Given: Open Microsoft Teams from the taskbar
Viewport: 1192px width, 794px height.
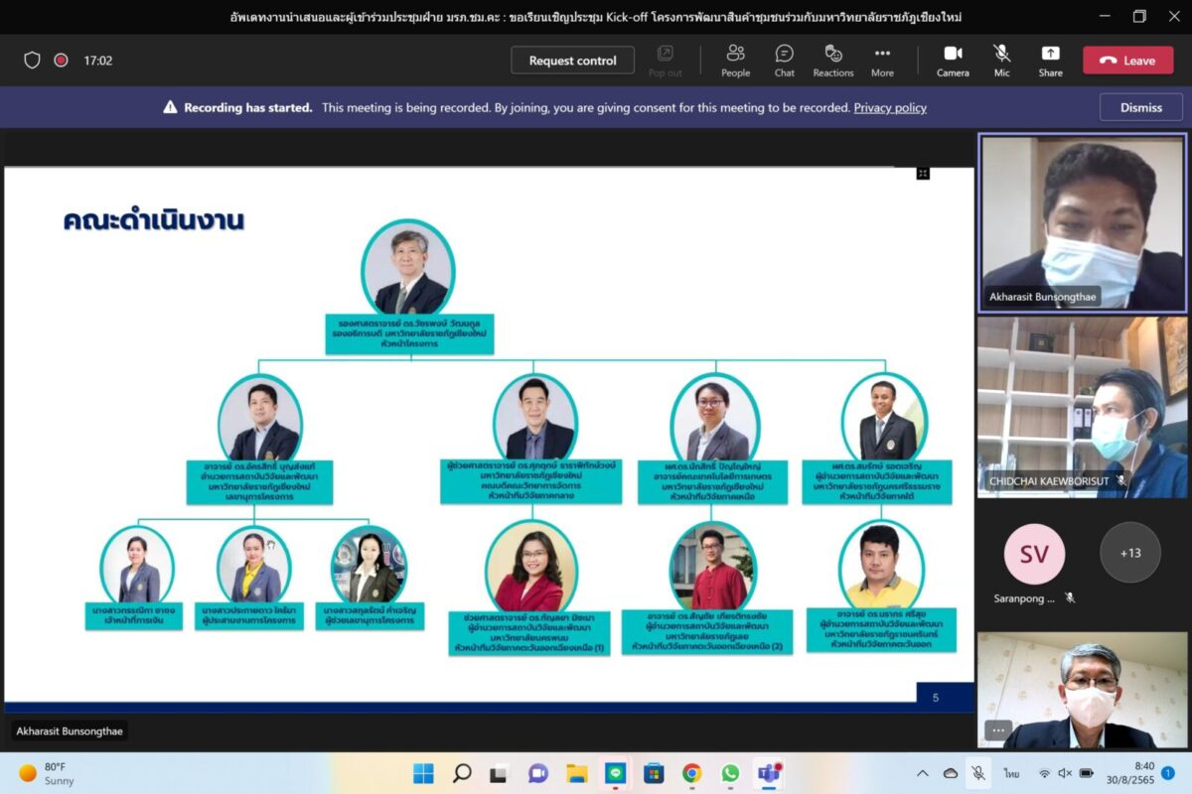Looking at the screenshot, I should click(x=768, y=773).
